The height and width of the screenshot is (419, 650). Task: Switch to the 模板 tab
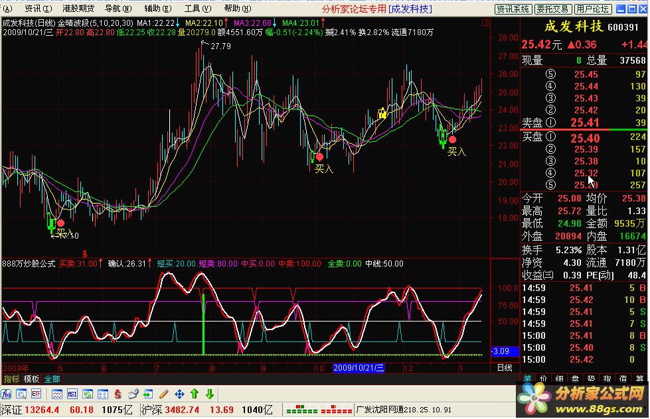pos(31,379)
